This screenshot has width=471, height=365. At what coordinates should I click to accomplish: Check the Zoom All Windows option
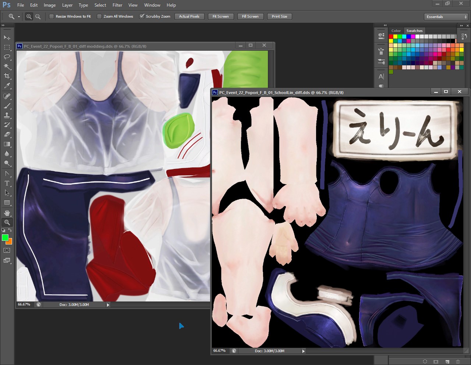(x=99, y=17)
